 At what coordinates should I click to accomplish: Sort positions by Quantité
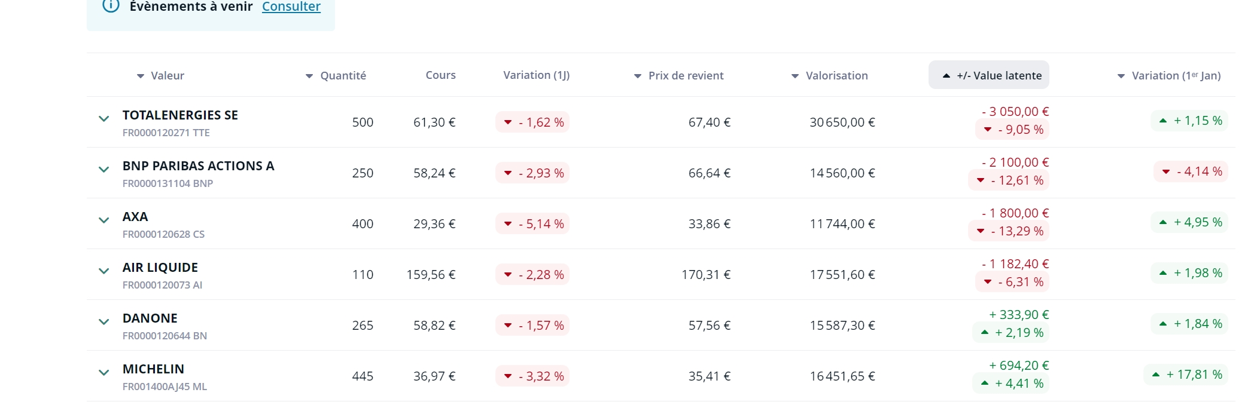click(336, 76)
